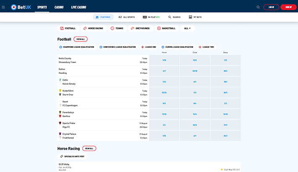Pick the Basketball category chip

[x=167, y=29]
